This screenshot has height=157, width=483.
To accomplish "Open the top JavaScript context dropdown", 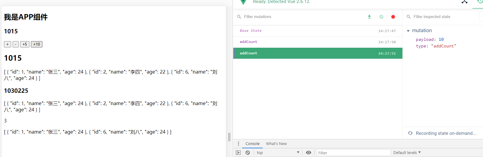I will click(x=278, y=152).
